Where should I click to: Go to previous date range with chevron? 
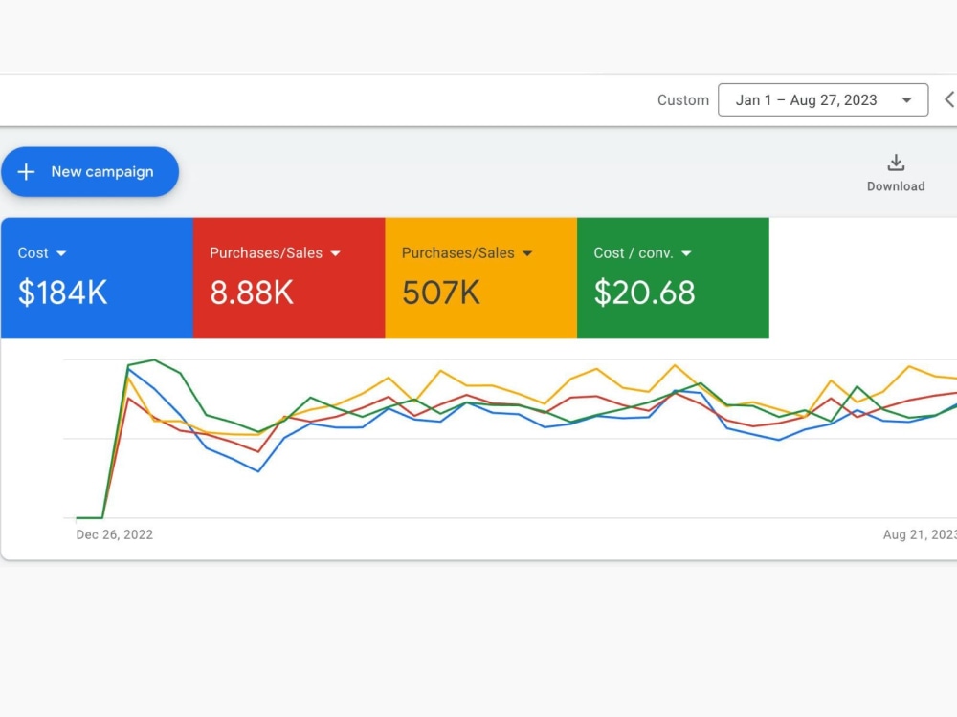tap(949, 99)
